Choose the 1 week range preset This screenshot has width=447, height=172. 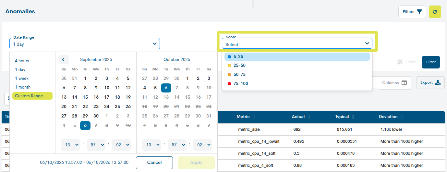[x=22, y=78]
